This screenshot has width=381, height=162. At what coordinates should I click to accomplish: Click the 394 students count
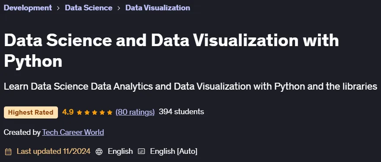pyautogui.click(x=181, y=112)
